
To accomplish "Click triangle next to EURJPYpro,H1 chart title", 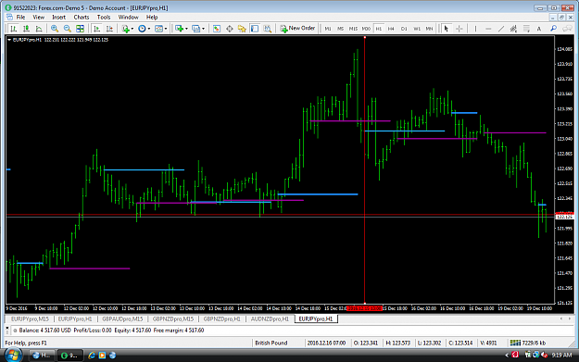I will [x=9, y=40].
